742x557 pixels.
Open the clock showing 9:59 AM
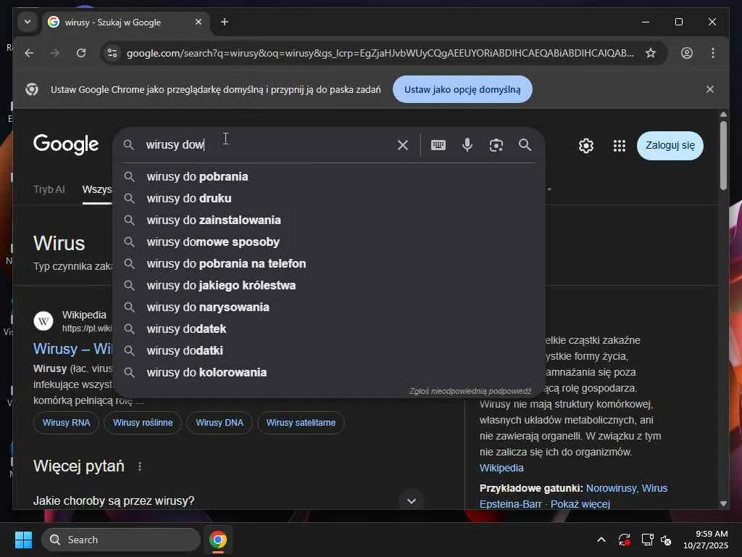706,540
